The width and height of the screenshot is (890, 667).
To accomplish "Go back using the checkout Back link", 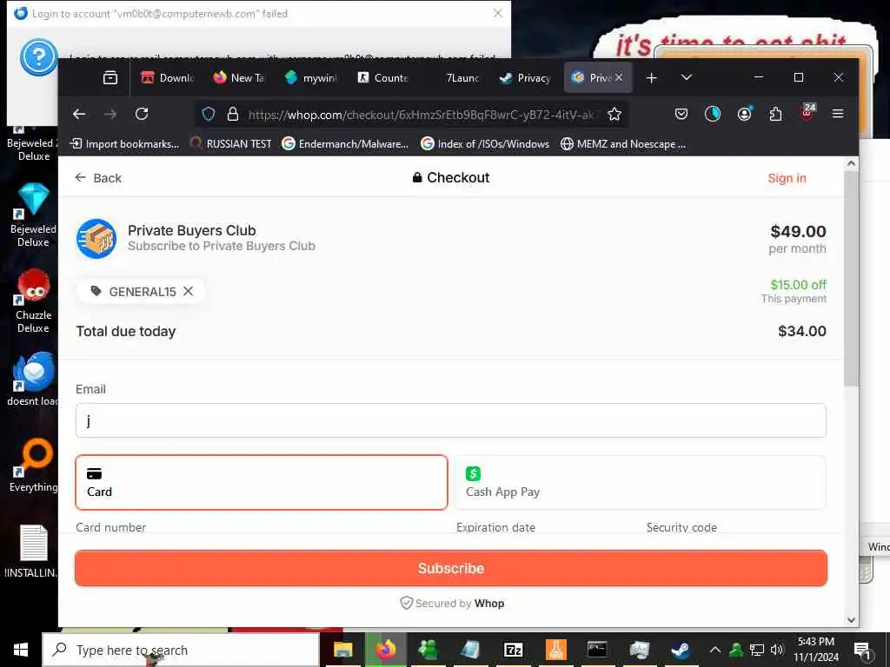I will (x=98, y=178).
